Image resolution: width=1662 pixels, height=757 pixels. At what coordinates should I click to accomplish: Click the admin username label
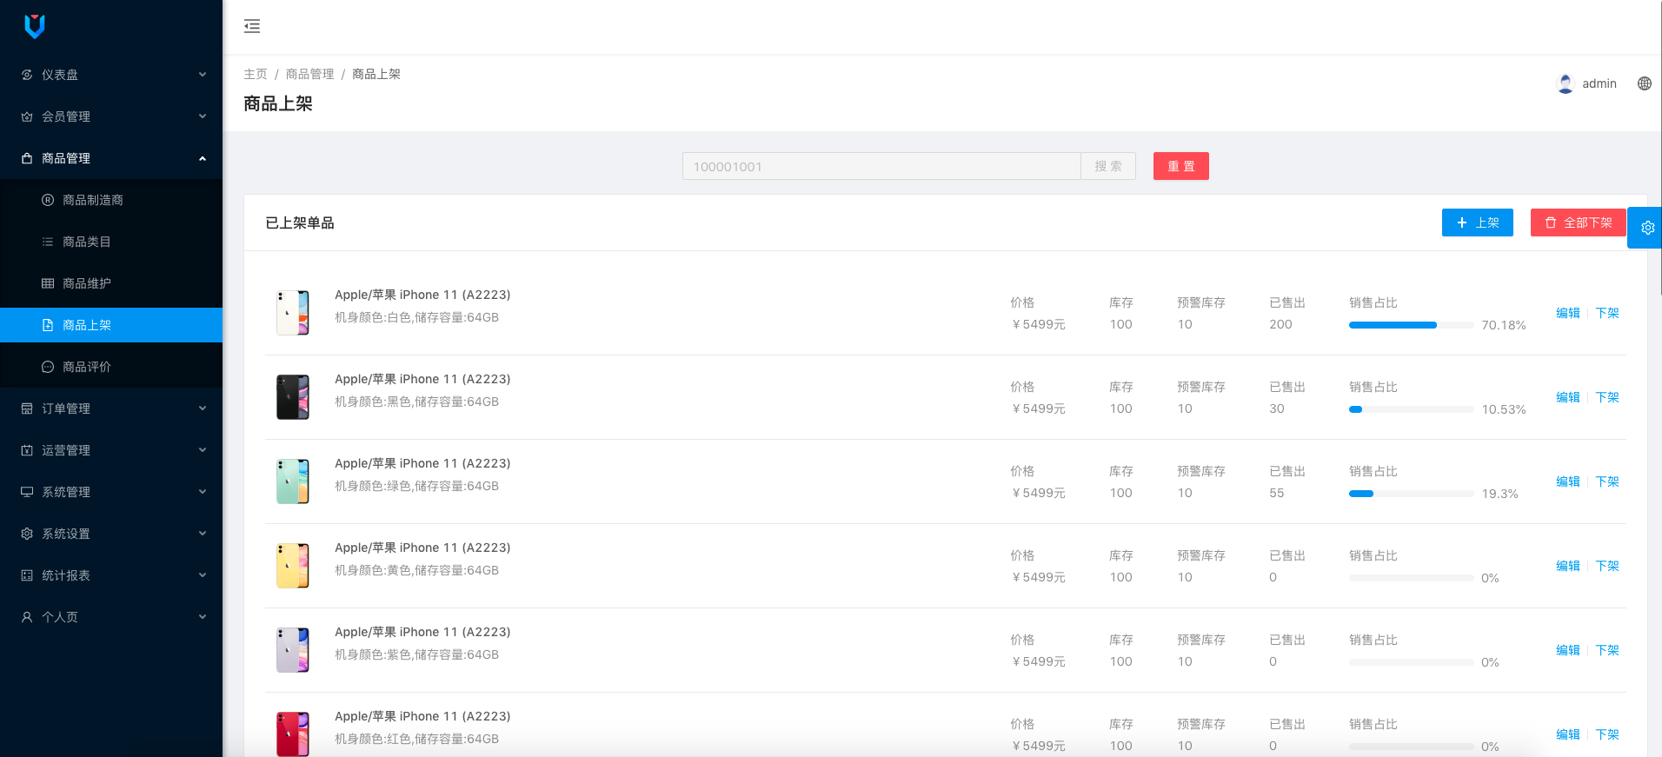pos(1599,83)
